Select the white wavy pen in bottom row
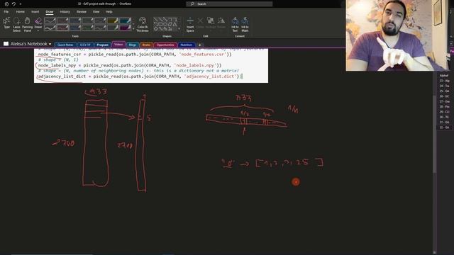The image size is (454, 255). click(x=50, y=28)
